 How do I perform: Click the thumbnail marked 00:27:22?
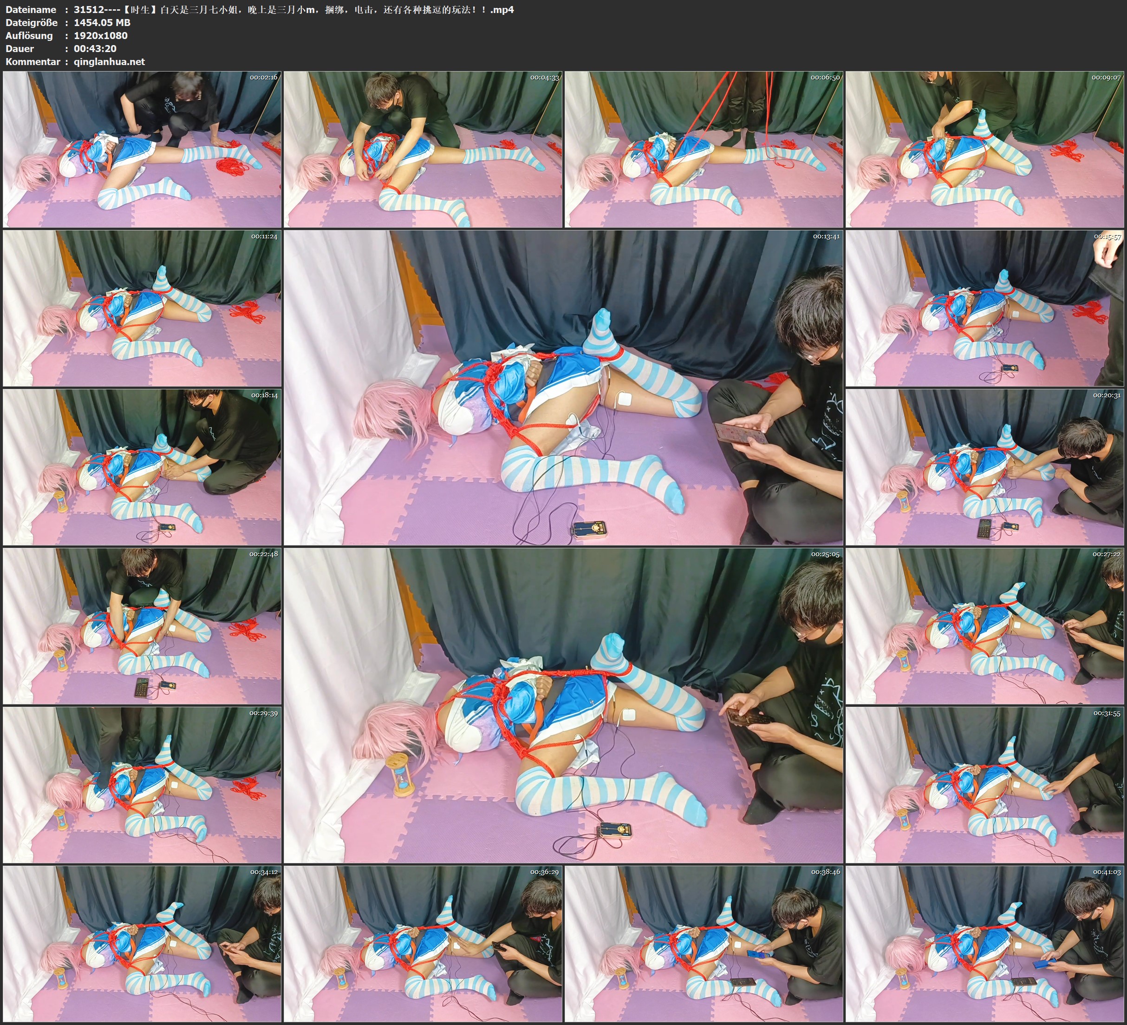tap(985, 626)
